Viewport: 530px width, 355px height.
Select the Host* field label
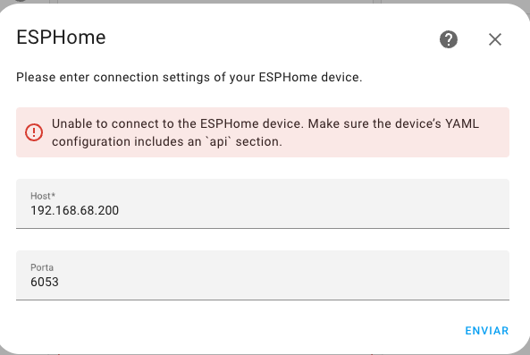43,196
